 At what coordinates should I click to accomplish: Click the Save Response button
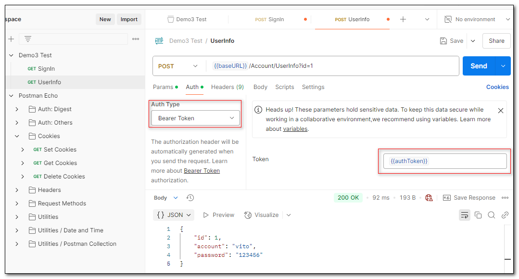click(x=469, y=198)
